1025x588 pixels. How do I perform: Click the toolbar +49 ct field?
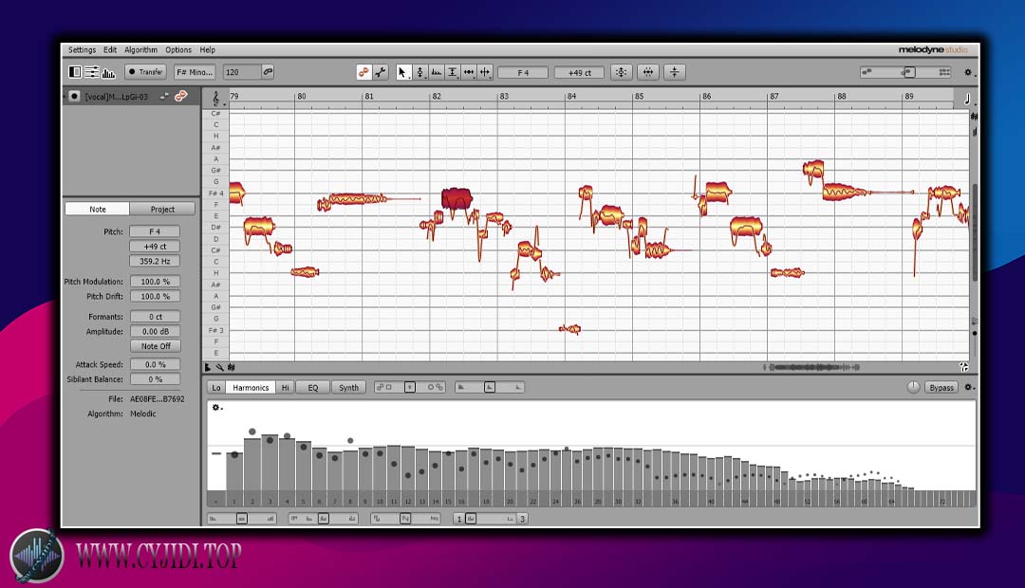click(579, 72)
